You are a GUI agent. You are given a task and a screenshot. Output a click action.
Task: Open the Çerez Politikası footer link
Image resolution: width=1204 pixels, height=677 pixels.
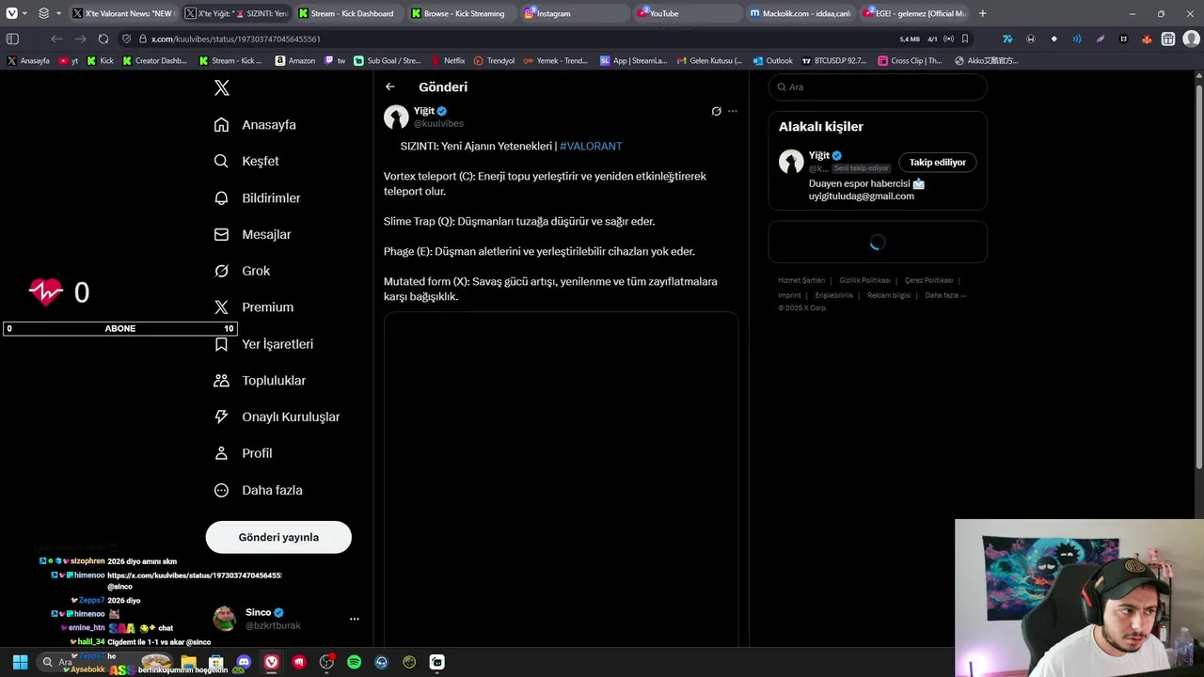(928, 280)
